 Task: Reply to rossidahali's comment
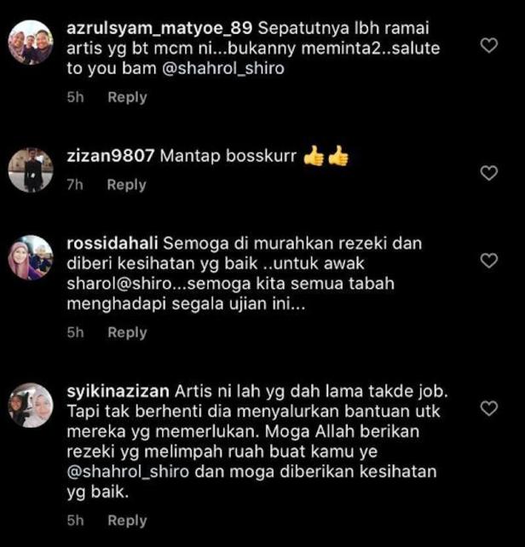click(x=127, y=333)
